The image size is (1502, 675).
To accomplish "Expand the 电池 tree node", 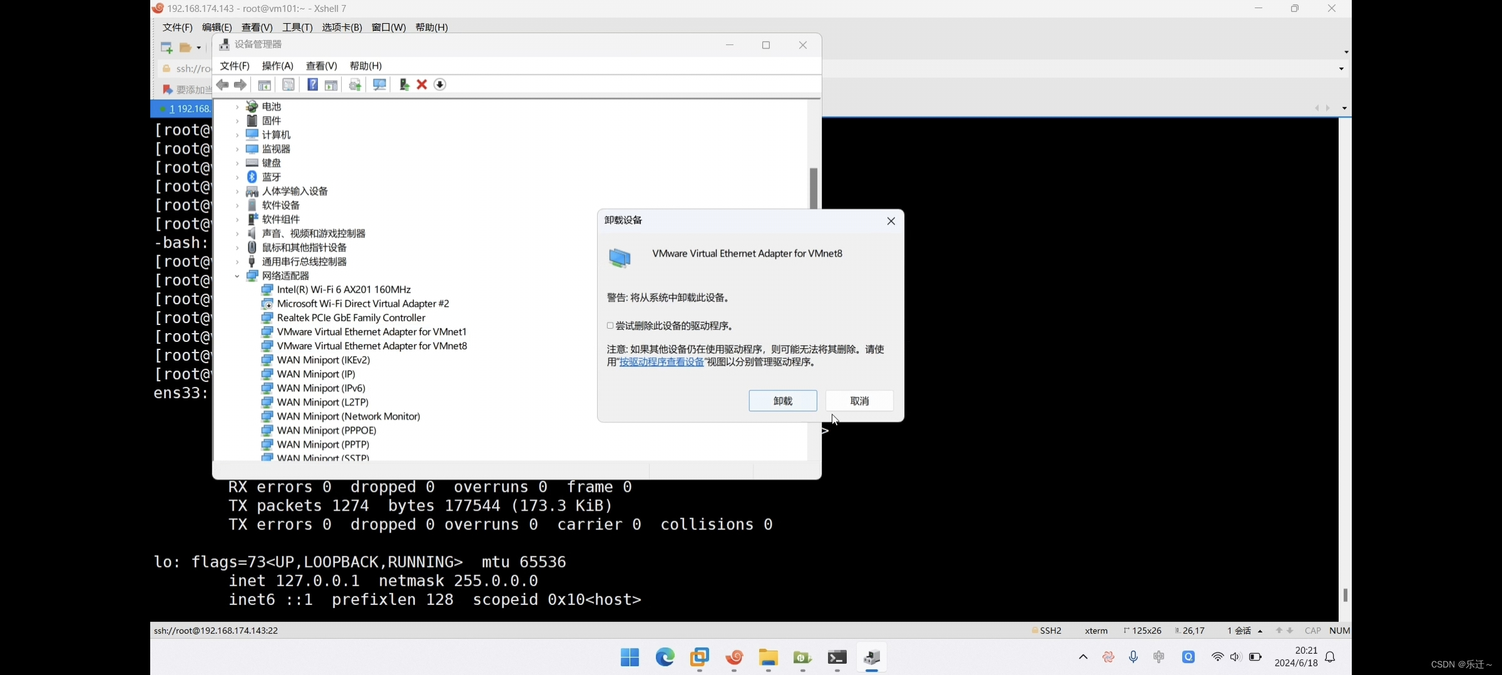I will (x=237, y=107).
